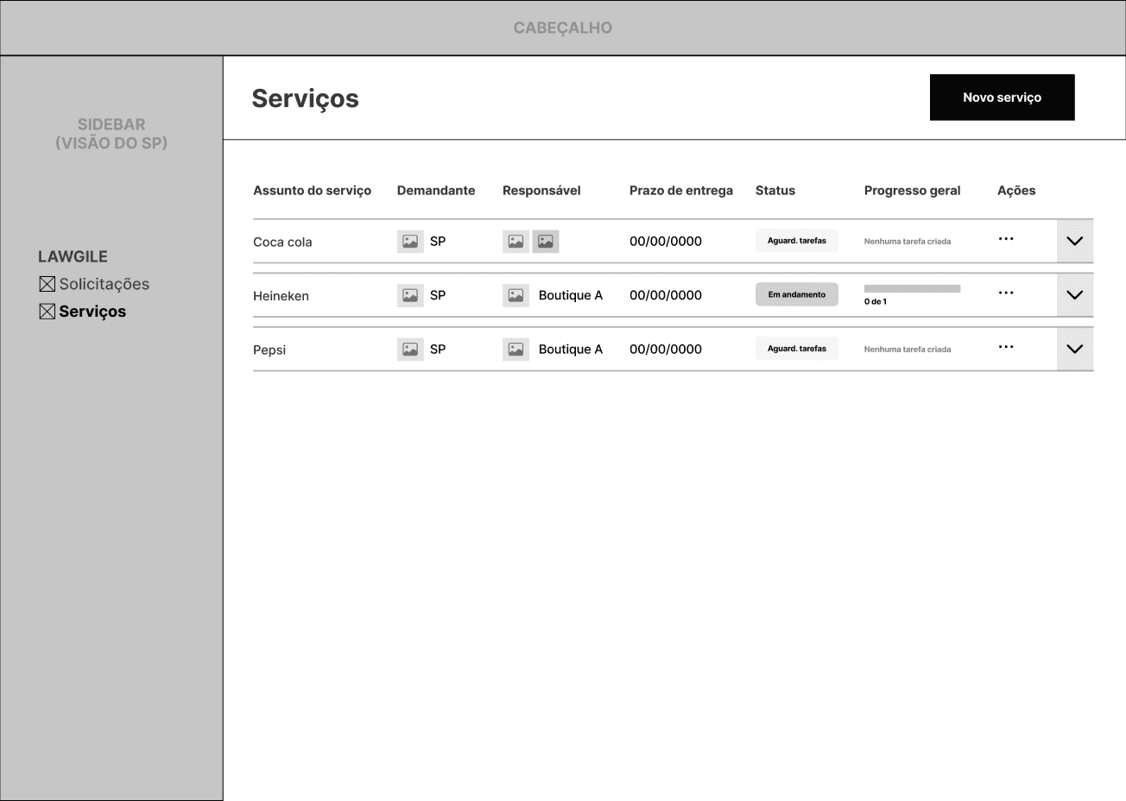Click 'Nenhuma tarefa criada' in Coca cola row
Viewport: 1126px width, 801px height.
pyautogui.click(x=908, y=242)
